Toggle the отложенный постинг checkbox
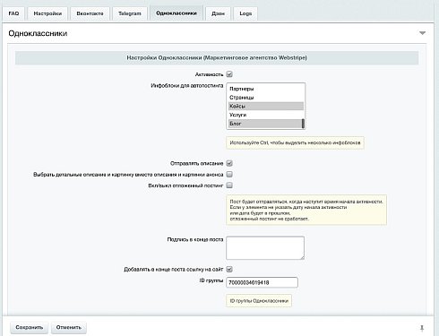 (229, 185)
